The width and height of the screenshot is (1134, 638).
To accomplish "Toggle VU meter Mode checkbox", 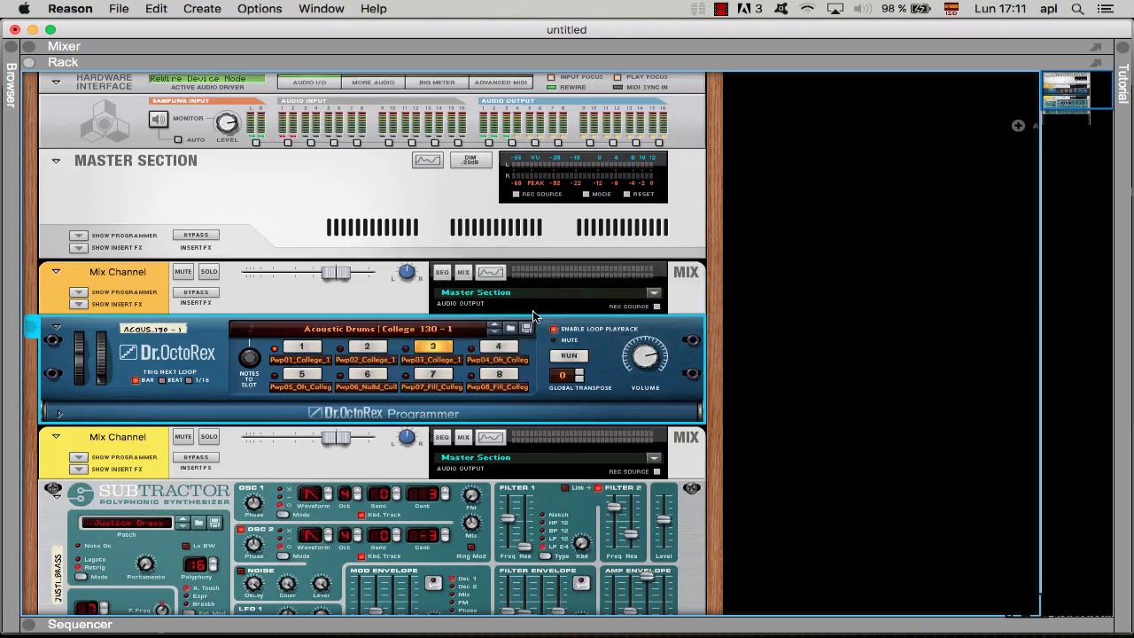I will [x=586, y=194].
